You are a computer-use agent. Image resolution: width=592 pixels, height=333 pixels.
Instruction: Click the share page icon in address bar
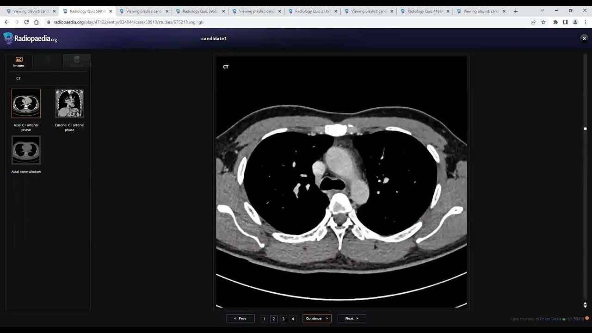533,22
